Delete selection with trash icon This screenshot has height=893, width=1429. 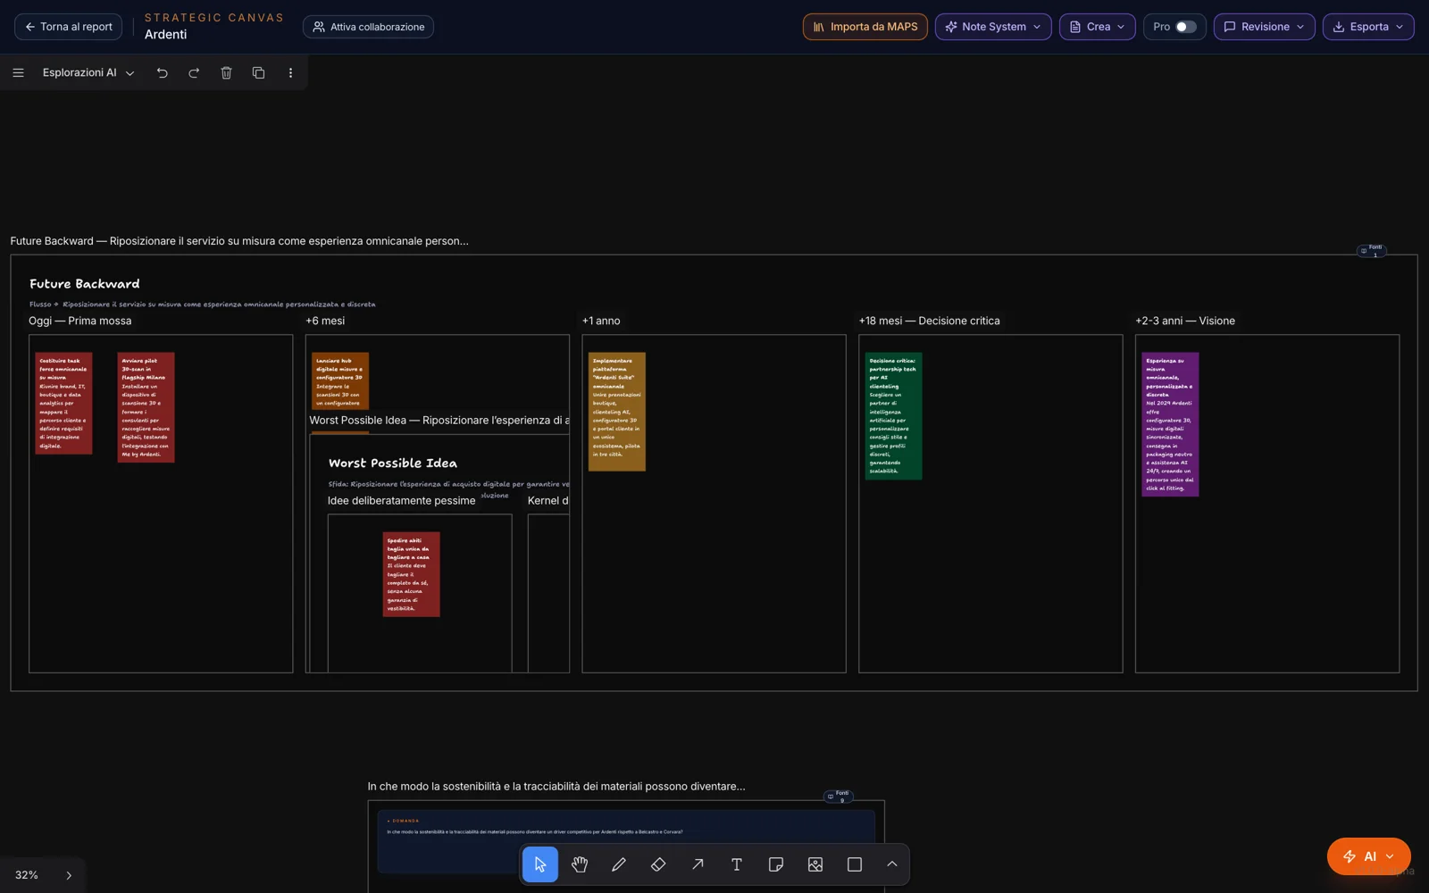tap(226, 73)
